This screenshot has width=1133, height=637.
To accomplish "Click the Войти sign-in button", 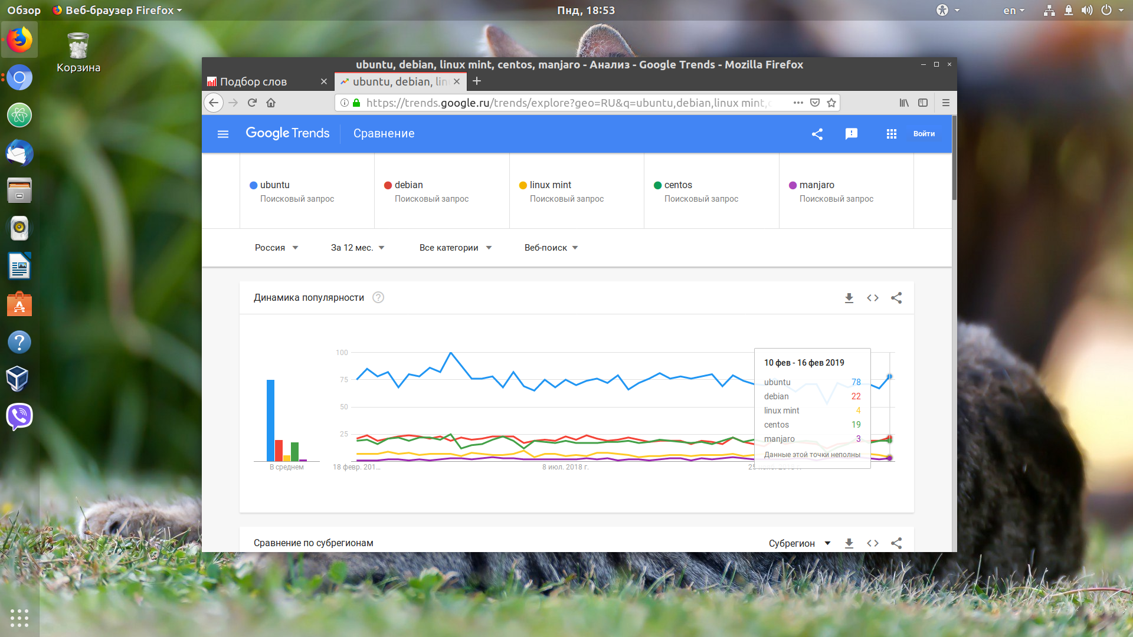I will click(x=924, y=134).
